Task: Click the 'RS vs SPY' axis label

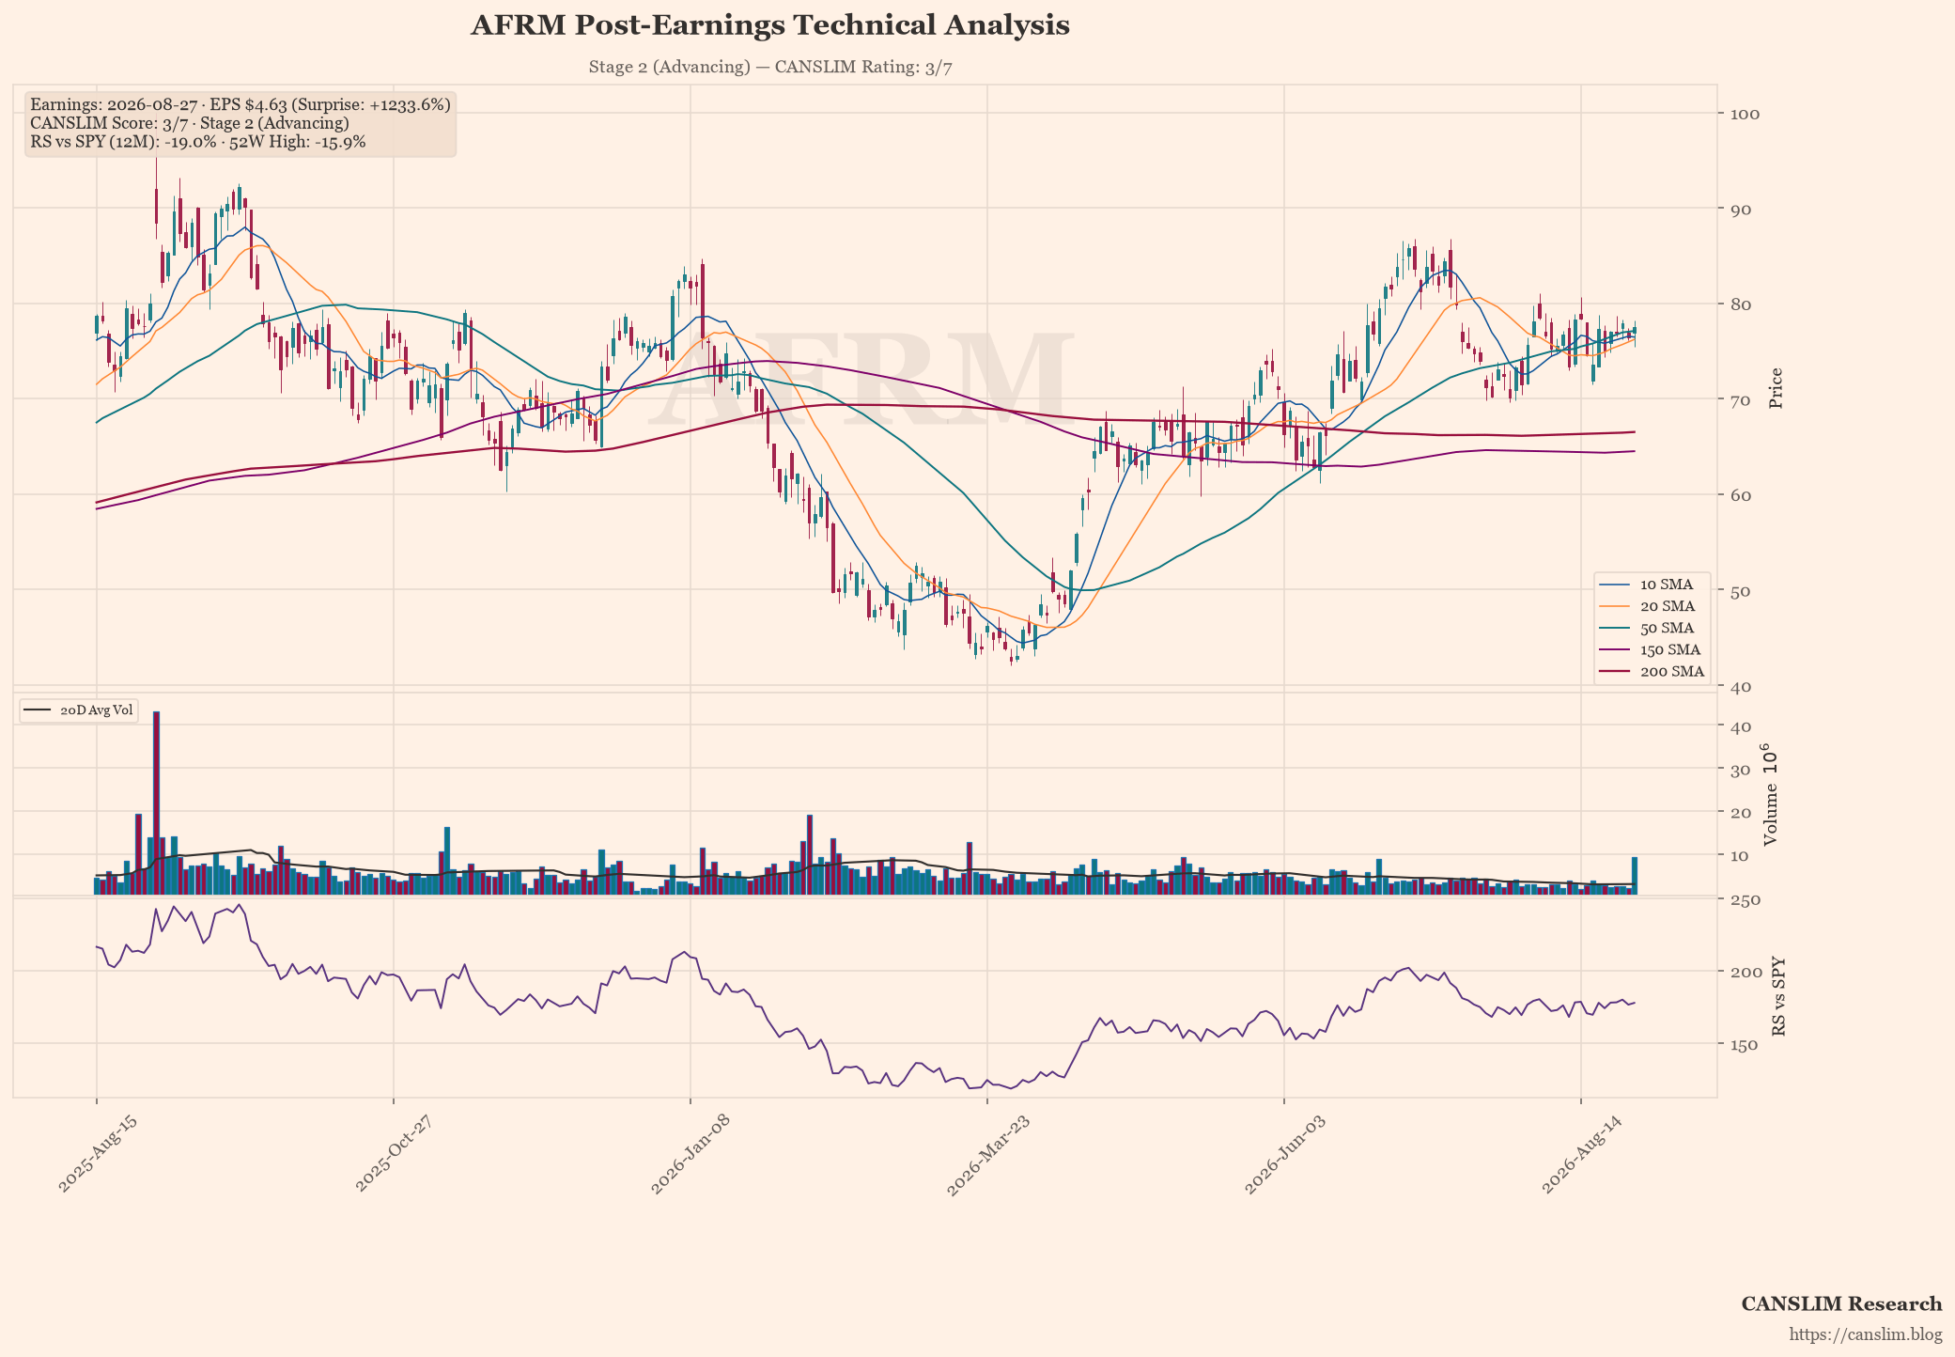Action: tap(1777, 997)
